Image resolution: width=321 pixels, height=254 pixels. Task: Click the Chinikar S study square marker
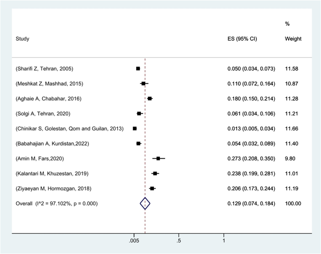tap(135, 128)
